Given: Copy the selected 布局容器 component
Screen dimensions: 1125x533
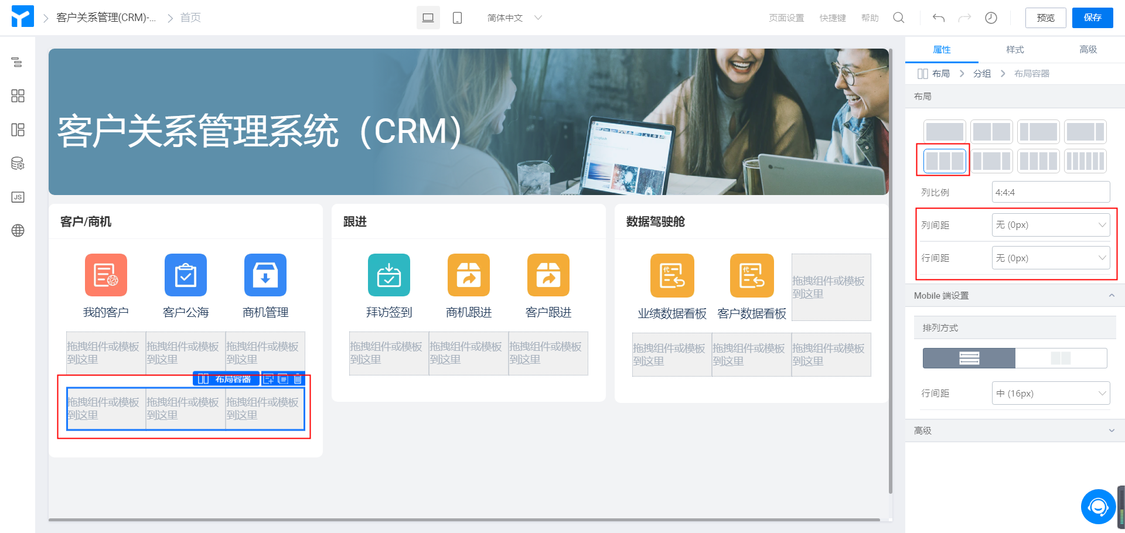Looking at the screenshot, I should (x=283, y=379).
